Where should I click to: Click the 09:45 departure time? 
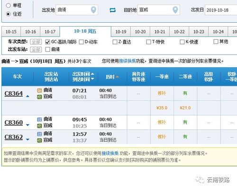tap(80, 119)
